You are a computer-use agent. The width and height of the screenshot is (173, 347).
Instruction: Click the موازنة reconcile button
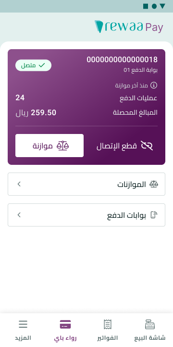49,146
